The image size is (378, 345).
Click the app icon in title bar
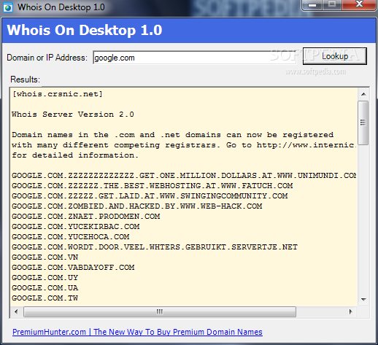pyautogui.click(x=8, y=7)
